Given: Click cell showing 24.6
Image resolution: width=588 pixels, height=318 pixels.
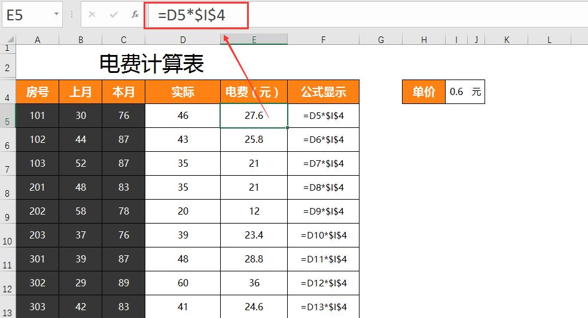Looking at the screenshot, I should [x=254, y=307].
